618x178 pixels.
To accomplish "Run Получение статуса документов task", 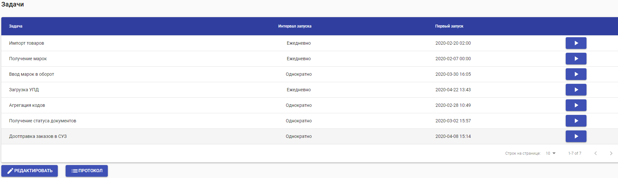I will pos(576,121).
